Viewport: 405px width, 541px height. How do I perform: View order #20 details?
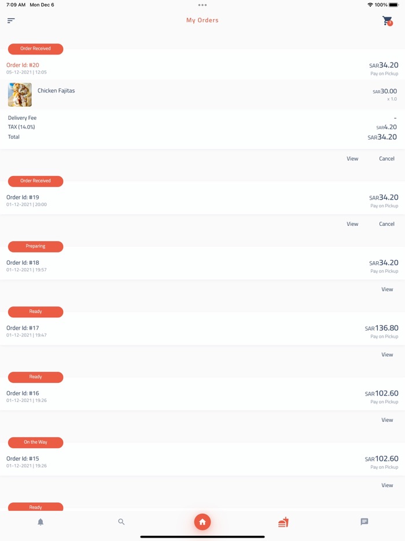coord(352,159)
